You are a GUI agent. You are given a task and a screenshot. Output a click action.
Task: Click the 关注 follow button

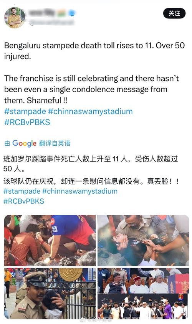coord(174,13)
